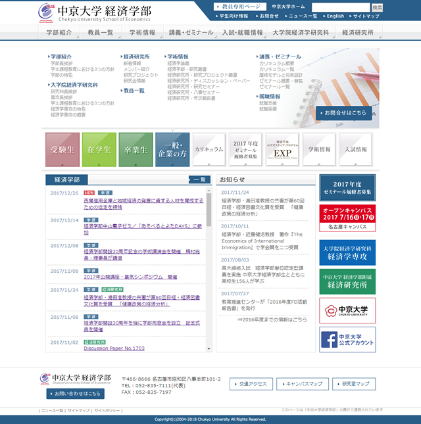Open the green 経済研究所 banner
The image size is (421, 424).
(347, 281)
